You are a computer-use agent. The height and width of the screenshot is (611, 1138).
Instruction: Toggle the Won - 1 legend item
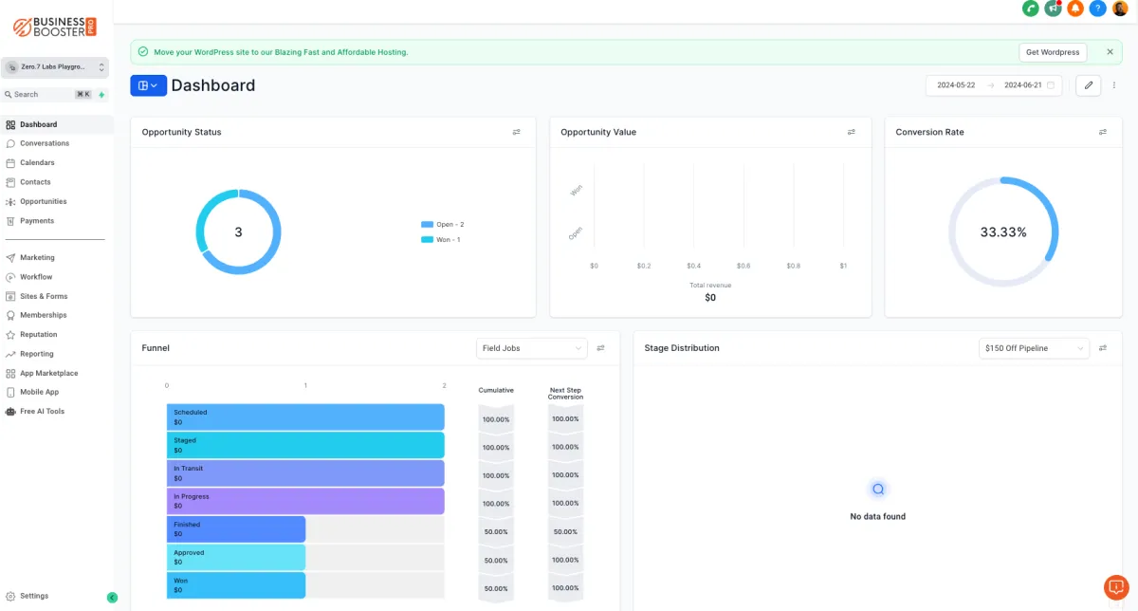[x=441, y=239]
